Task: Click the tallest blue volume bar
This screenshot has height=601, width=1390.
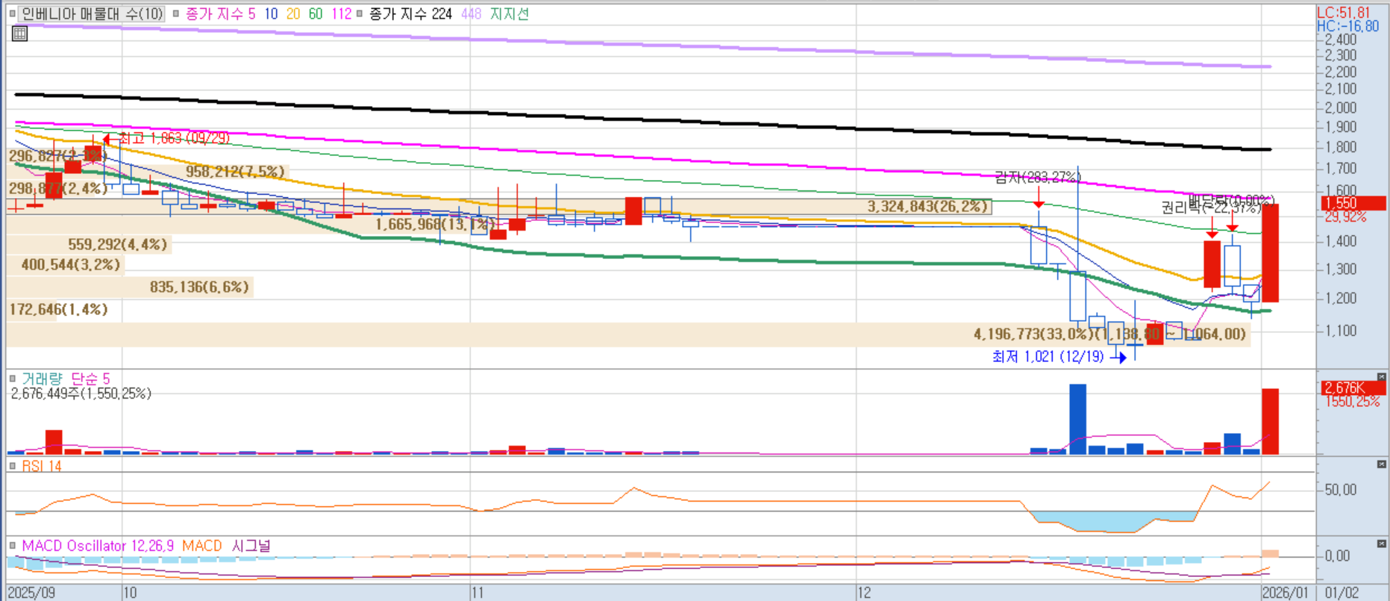Action: coord(1077,419)
